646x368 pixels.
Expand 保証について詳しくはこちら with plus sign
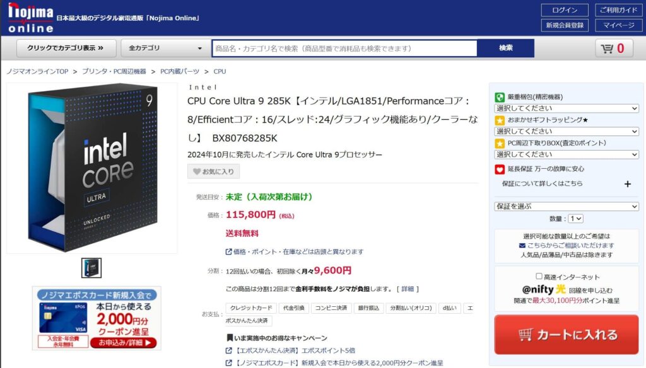point(628,184)
